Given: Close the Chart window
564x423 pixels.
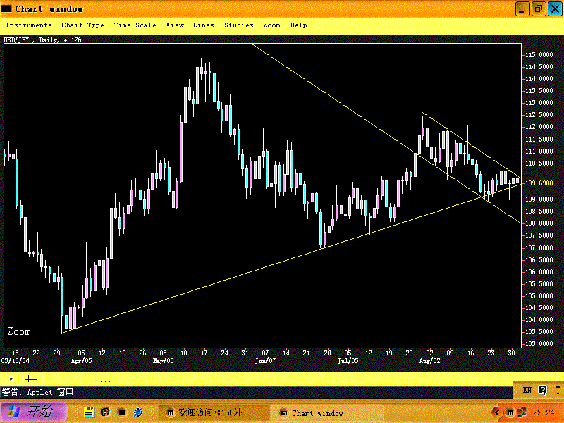Looking at the screenshot, I should coord(555,9).
